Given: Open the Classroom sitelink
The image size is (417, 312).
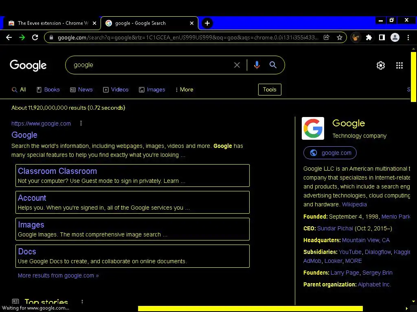Looking at the screenshot, I should pyautogui.click(x=57, y=171).
